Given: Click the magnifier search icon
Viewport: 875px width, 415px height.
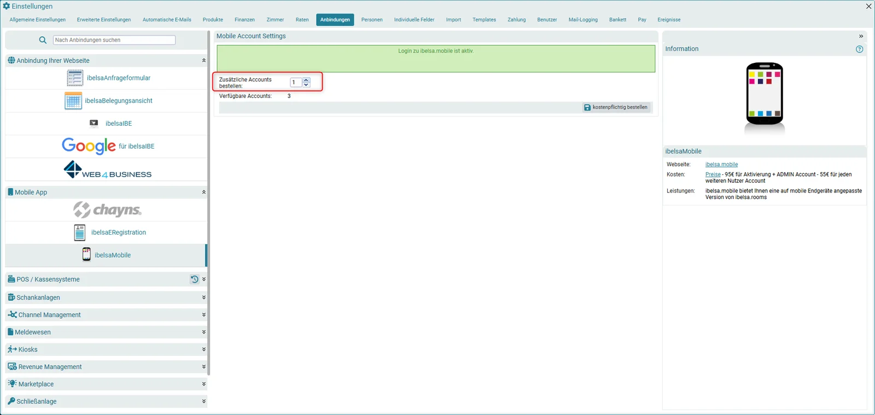Looking at the screenshot, I should (43, 40).
